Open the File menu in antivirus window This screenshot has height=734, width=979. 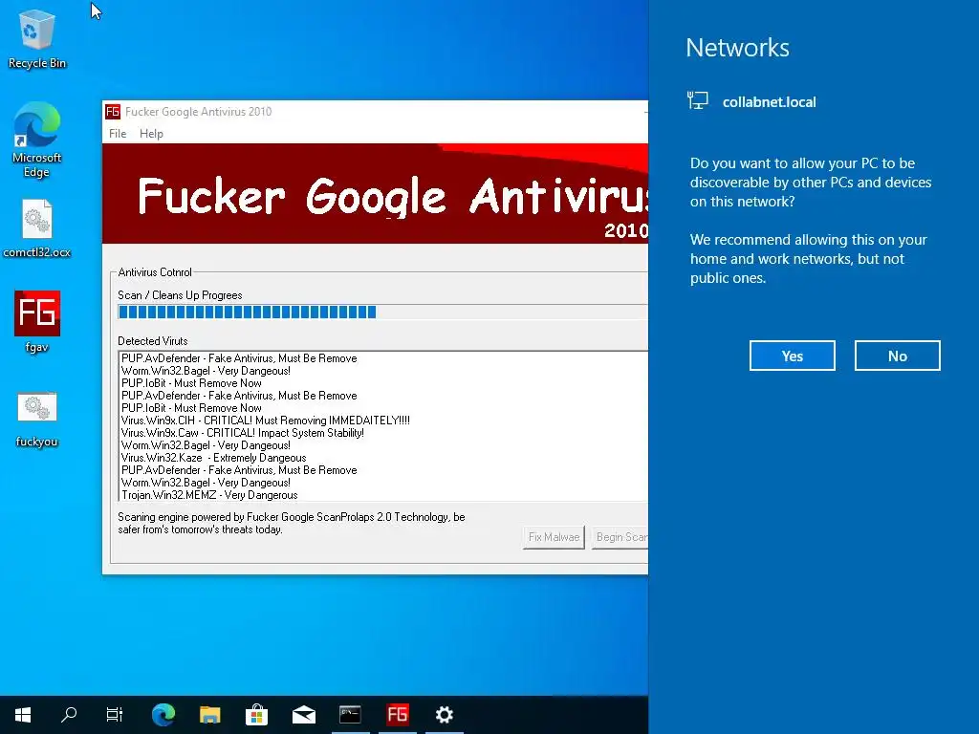118,134
